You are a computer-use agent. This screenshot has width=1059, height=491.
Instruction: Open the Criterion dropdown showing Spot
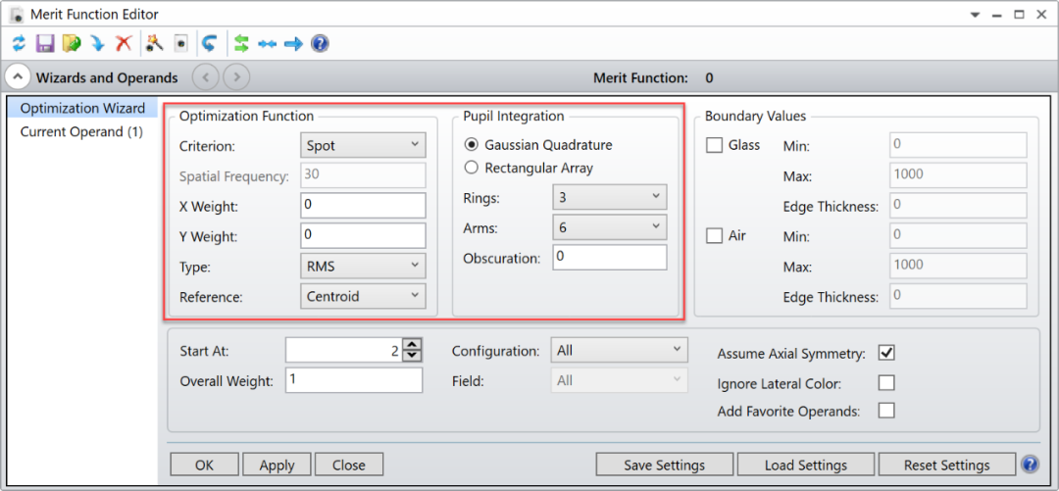point(362,146)
